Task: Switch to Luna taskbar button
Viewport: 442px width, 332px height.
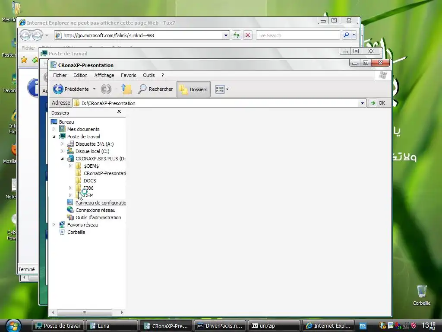Action: tap(112, 326)
